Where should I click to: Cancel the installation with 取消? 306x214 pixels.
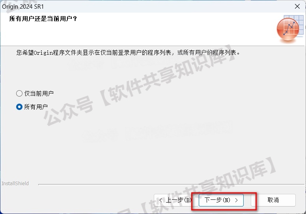click(273, 200)
